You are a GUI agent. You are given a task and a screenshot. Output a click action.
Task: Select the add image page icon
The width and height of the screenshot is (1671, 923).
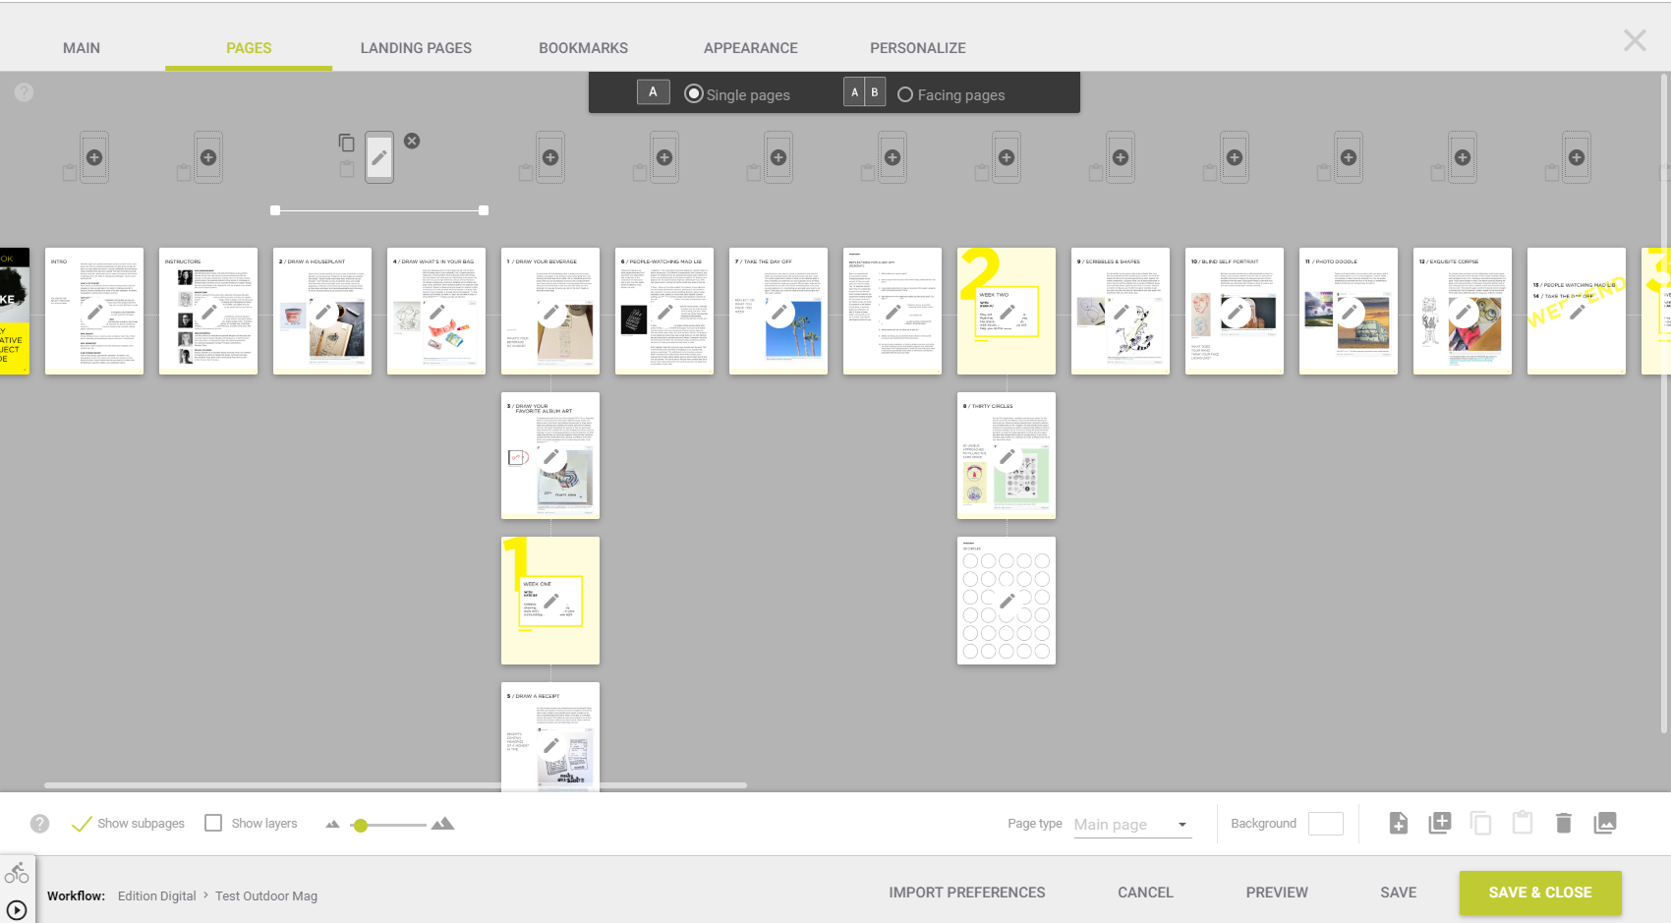pyautogui.click(x=1606, y=823)
